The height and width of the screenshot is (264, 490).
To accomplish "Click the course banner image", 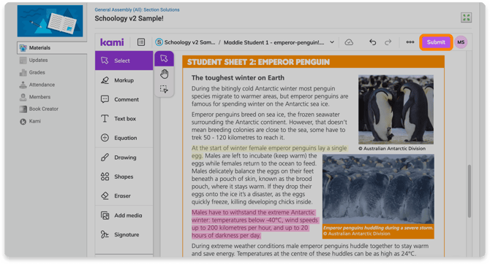I will [50, 21].
